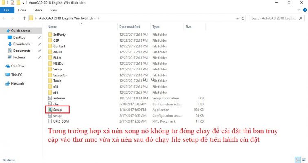This screenshot has width=308, height=163.
Task: Click the Refresh button in address bar
Action: pyautogui.click(x=244, y=18)
